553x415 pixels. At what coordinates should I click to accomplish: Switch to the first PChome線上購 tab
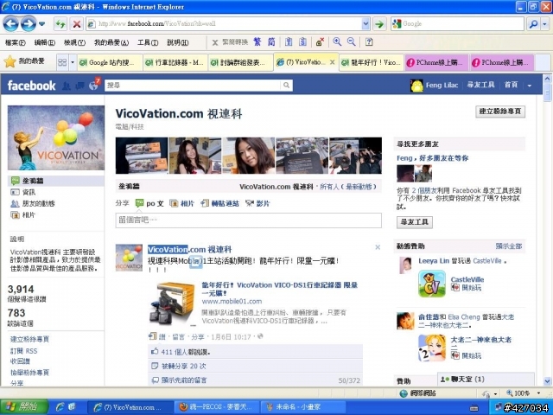click(x=436, y=62)
